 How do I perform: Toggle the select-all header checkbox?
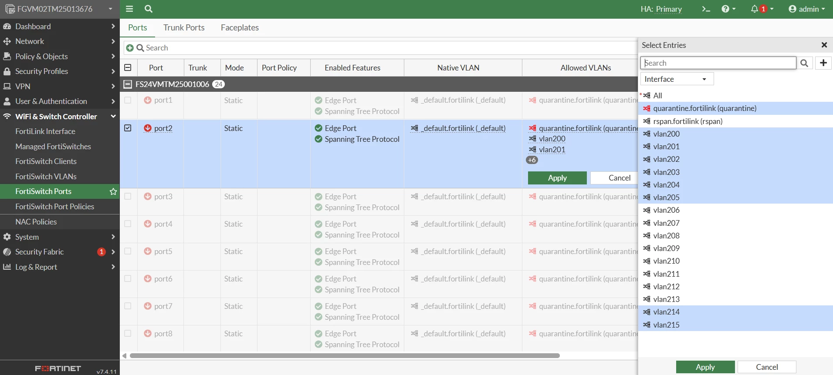[128, 67]
